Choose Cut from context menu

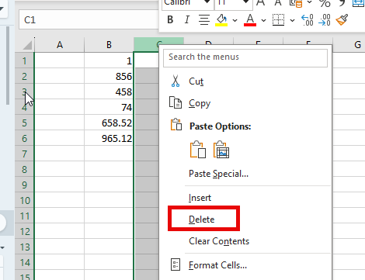pyautogui.click(x=196, y=81)
